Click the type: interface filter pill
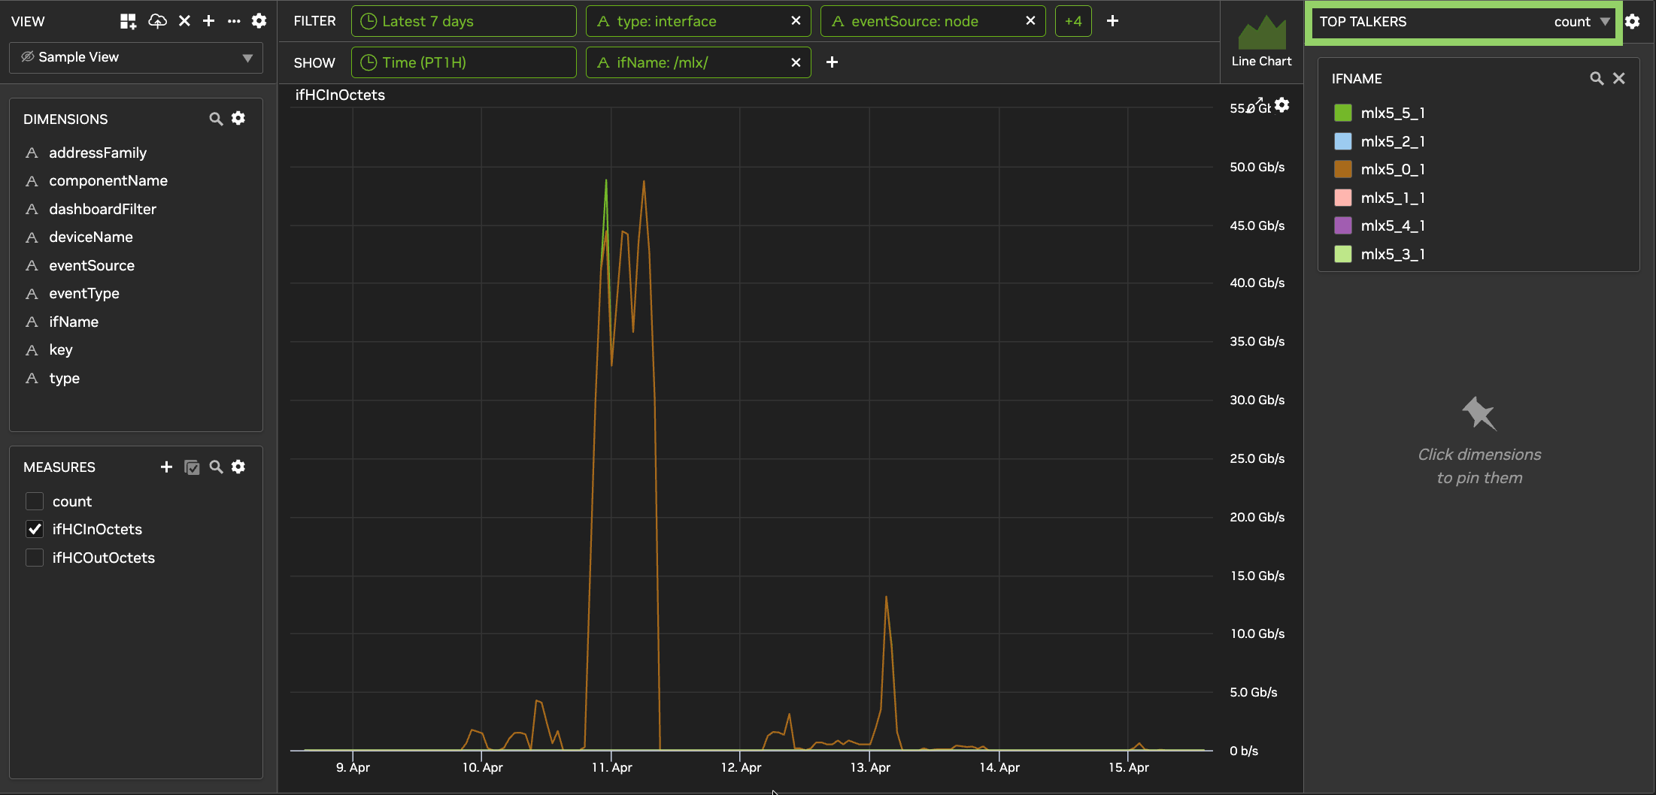Screen dimensions: 1656x795 coord(698,21)
